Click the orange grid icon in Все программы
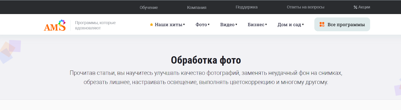The width and height of the screenshot is (401, 110). click(322, 24)
